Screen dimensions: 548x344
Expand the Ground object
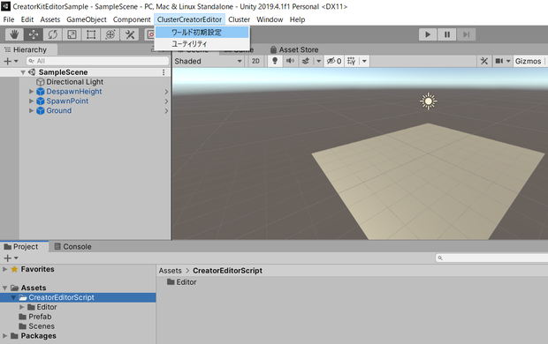click(31, 110)
